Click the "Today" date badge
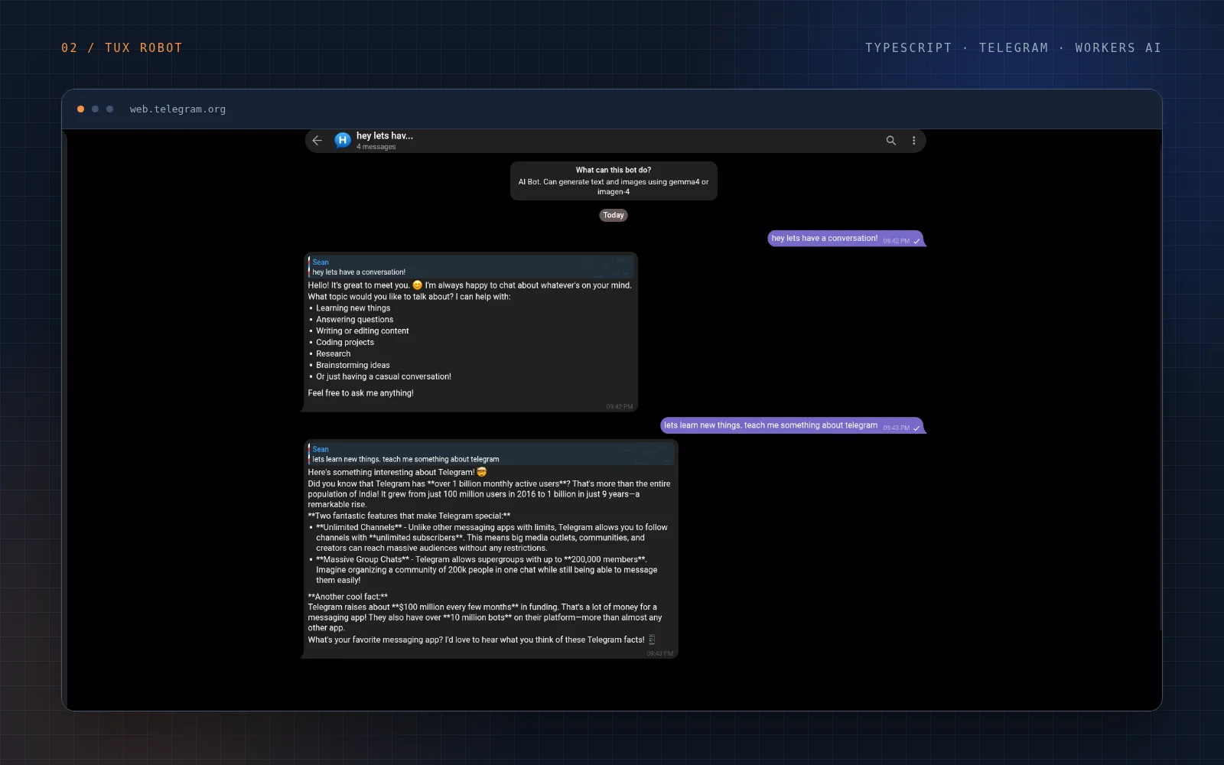This screenshot has width=1224, height=765. (x=614, y=215)
